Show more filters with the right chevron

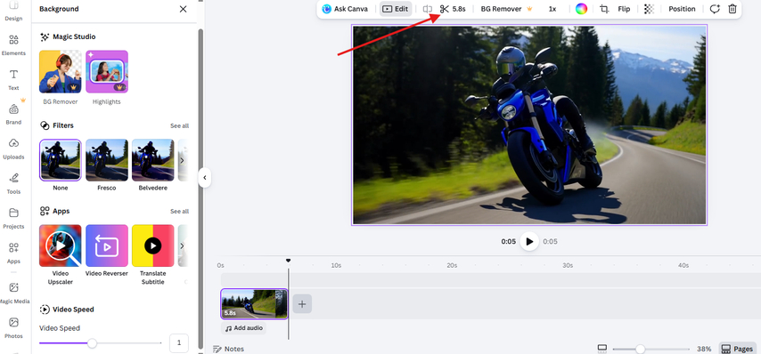(182, 160)
